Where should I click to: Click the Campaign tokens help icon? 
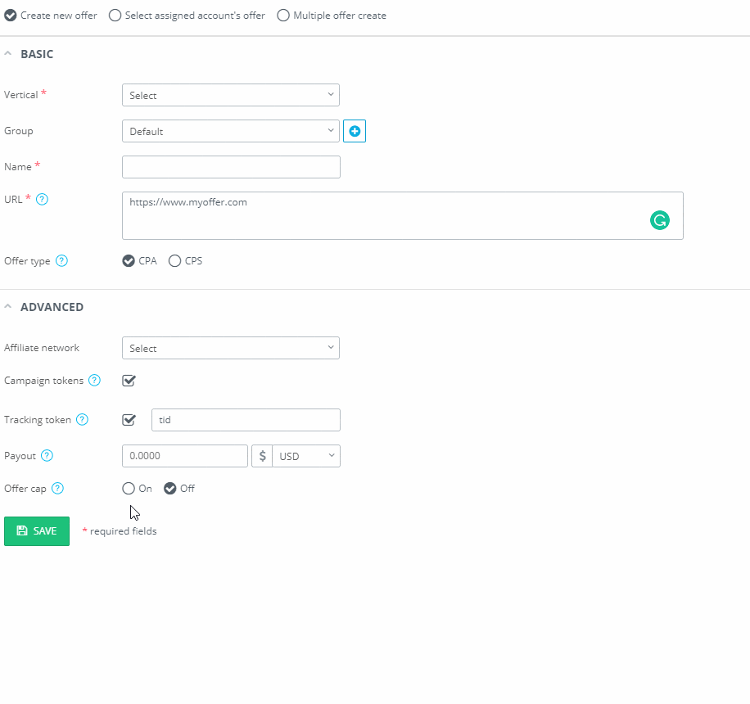pos(95,380)
